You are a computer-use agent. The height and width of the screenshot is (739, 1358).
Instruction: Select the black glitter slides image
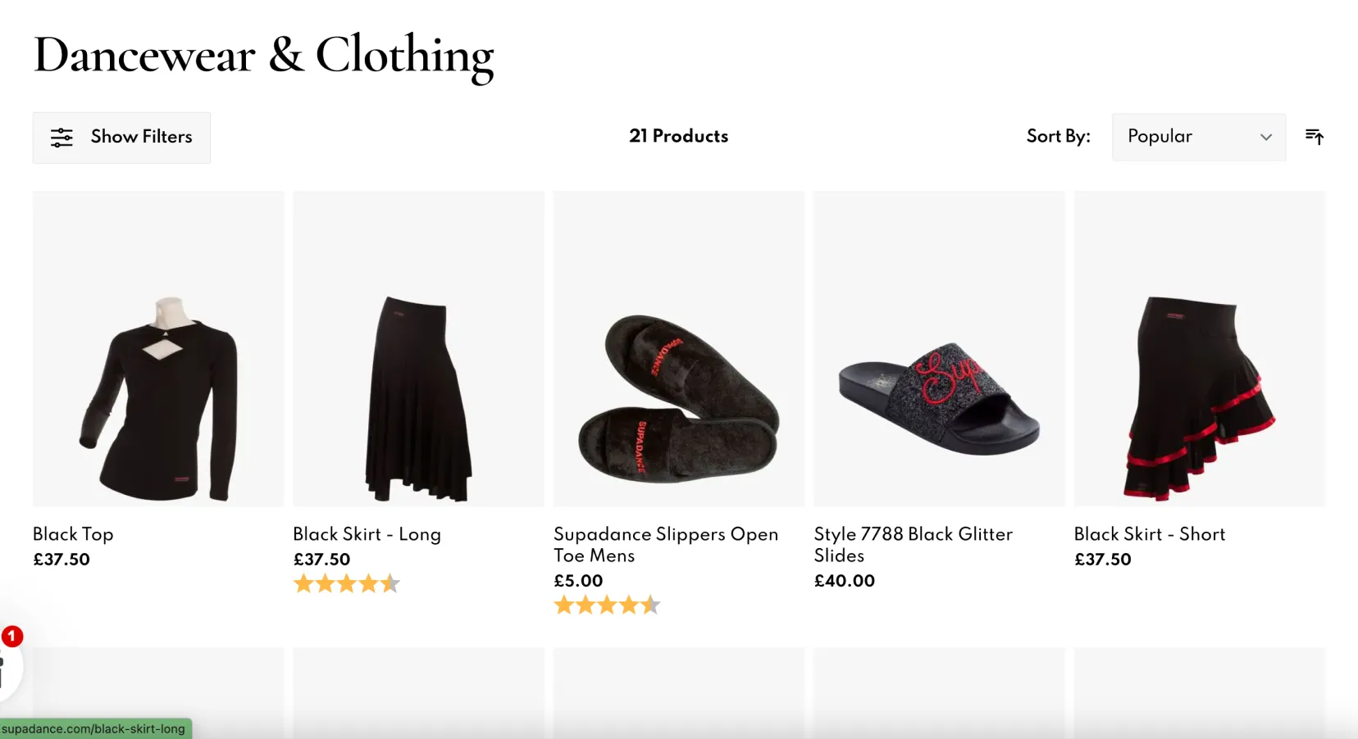(939, 349)
